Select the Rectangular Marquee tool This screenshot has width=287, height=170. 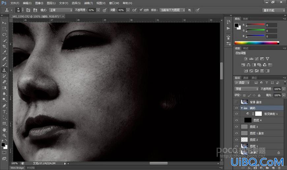(4, 29)
